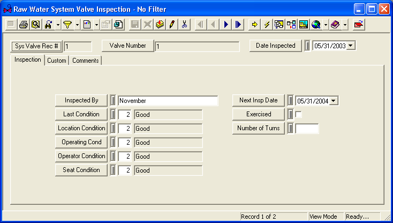393x223 pixels.
Task: Click the connected boxes hierarchy icon
Action: click(x=291, y=25)
